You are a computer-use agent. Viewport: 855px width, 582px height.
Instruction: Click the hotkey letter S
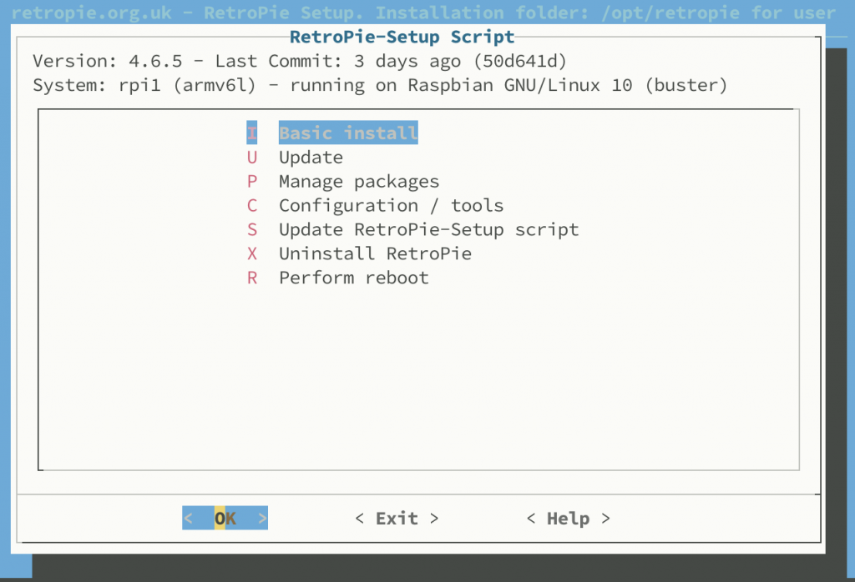[x=251, y=229]
